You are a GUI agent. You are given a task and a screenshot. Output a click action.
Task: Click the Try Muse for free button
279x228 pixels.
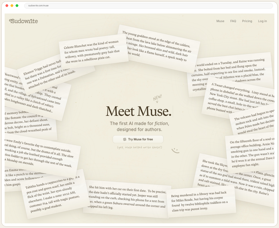pos(138,139)
